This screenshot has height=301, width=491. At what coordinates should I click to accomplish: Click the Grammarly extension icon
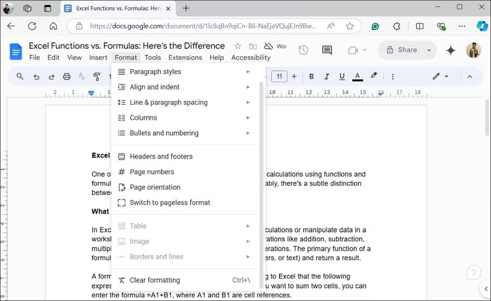click(x=375, y=26)
